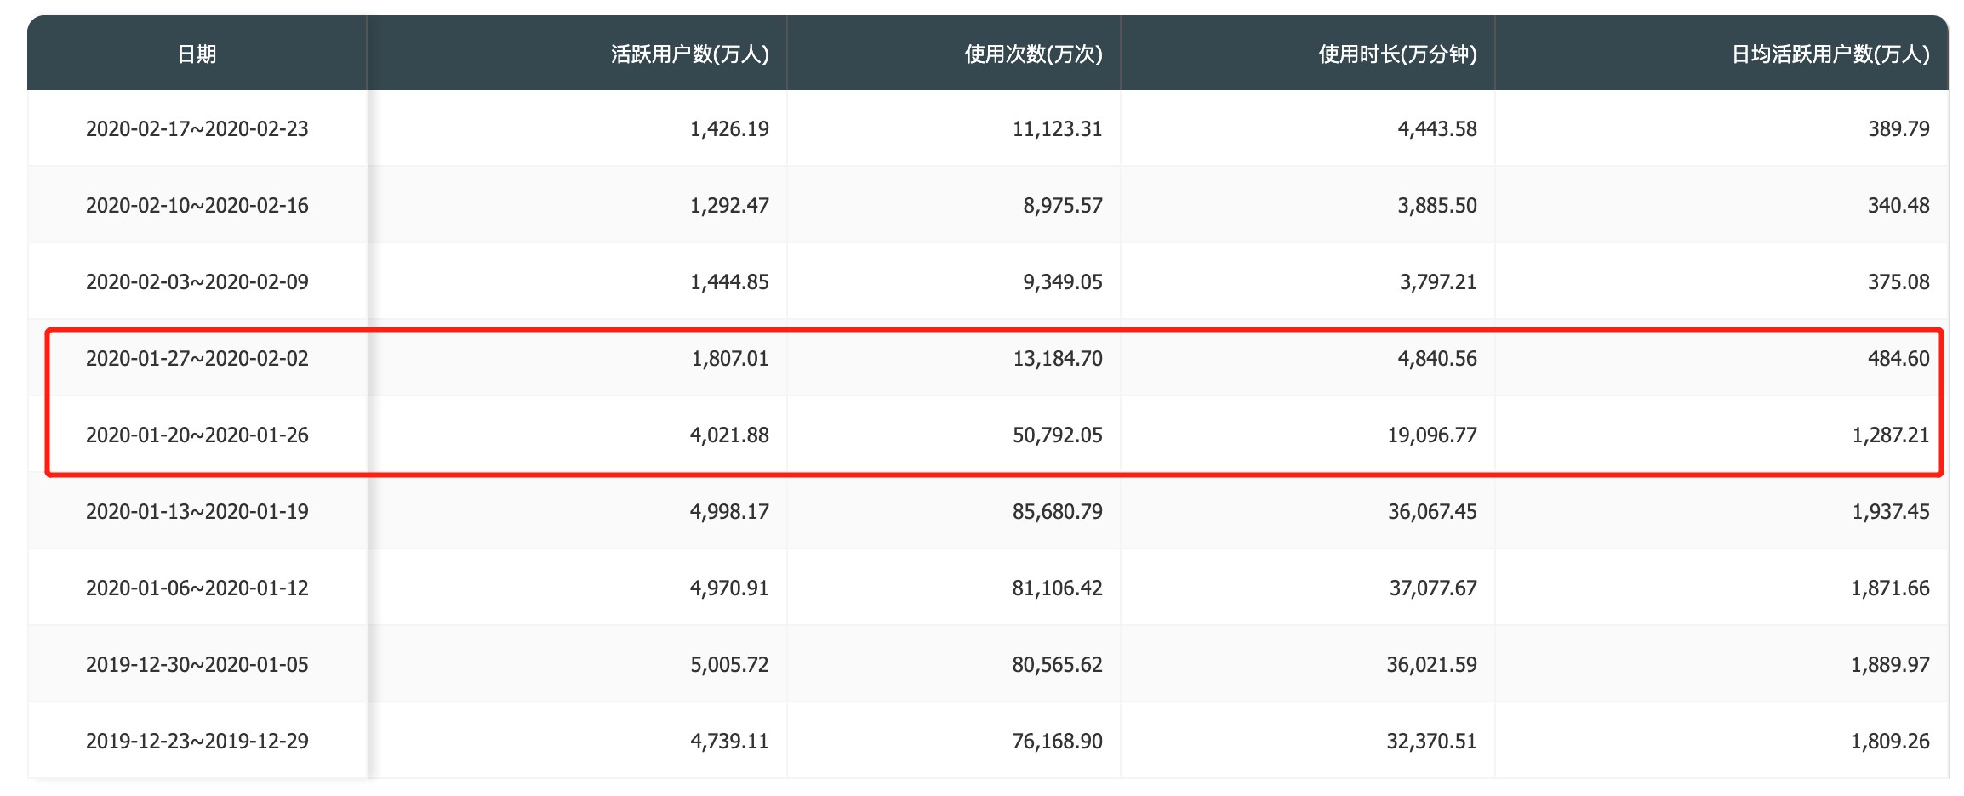Click the usage count value 85,680.79

1057,512
